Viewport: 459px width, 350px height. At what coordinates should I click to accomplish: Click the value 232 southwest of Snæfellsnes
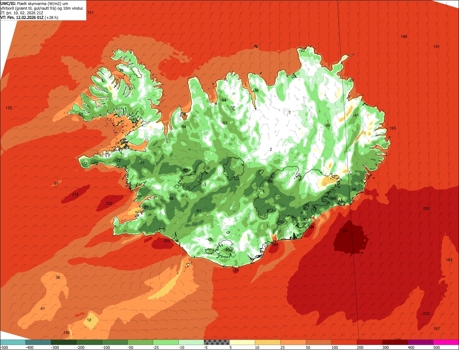point(109,203)
